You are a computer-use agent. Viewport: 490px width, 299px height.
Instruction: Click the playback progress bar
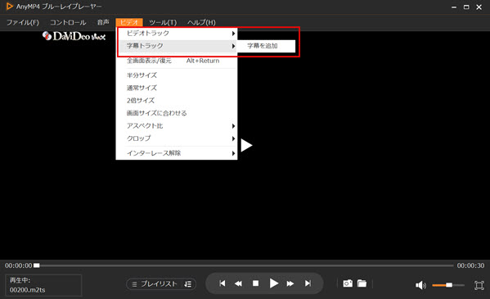[x=244, y=265]
